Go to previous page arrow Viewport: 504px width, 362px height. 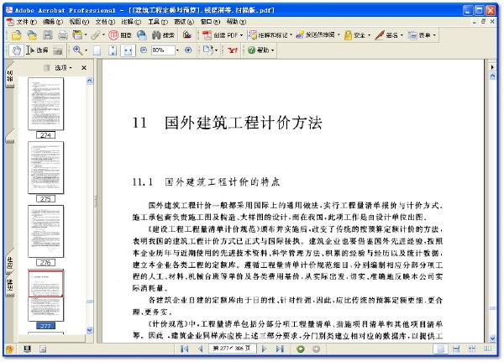click(200, 349)
